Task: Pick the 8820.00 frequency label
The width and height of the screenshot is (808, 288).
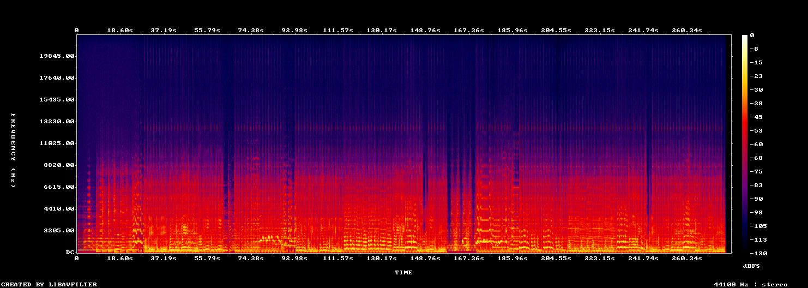Action: 59,165
